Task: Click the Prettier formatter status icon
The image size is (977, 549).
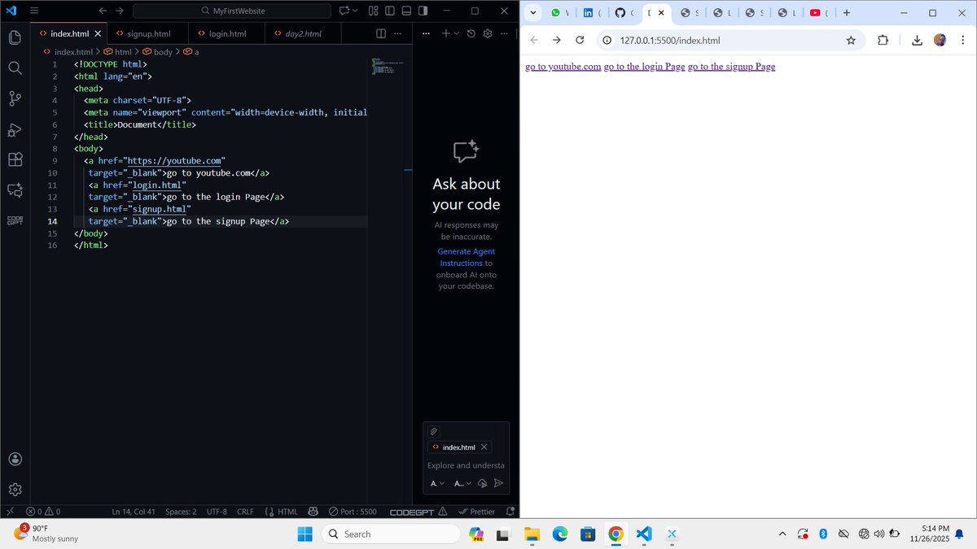Action: [477, 512]
